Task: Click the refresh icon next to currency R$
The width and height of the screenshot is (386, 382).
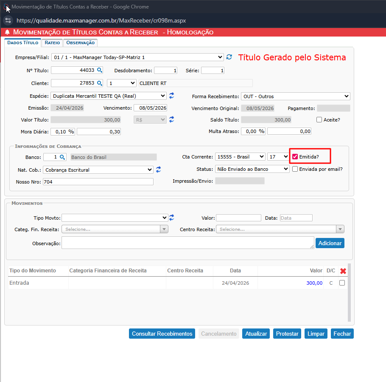Action: pyautogui.click(x=172, y=120)
